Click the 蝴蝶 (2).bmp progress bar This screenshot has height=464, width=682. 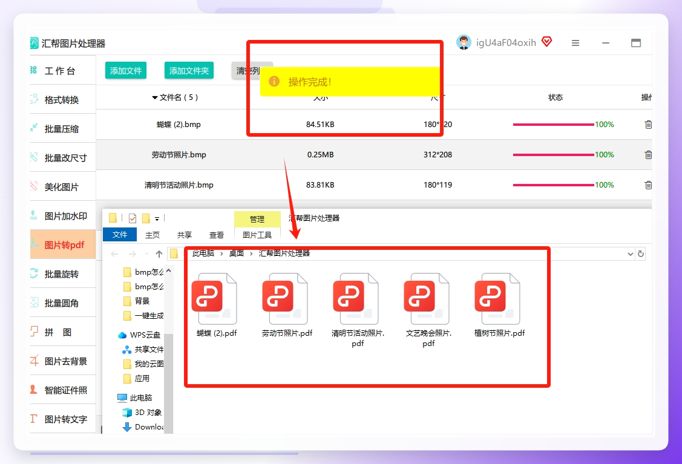coord(553,125)
